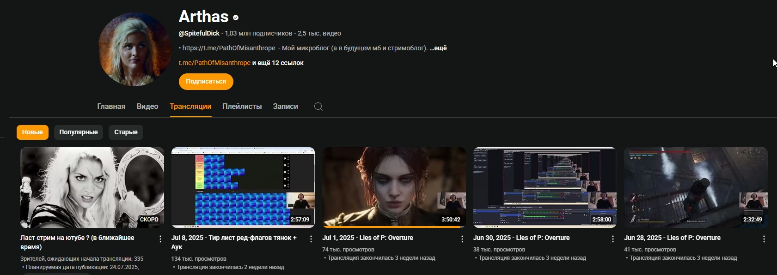Open the 2:32:49 stream thumbnail

pos(696,187)
